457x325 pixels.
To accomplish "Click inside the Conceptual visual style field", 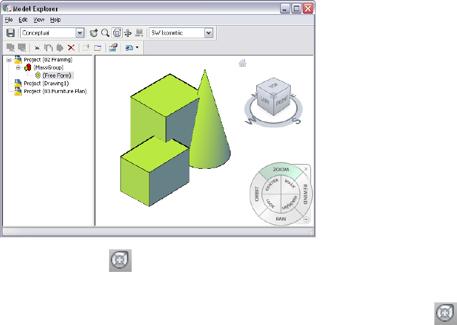I will coord(48,33).
